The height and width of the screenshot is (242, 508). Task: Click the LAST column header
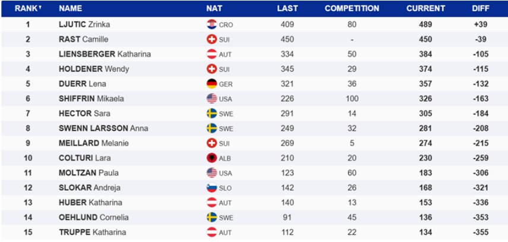coord(287,9)
